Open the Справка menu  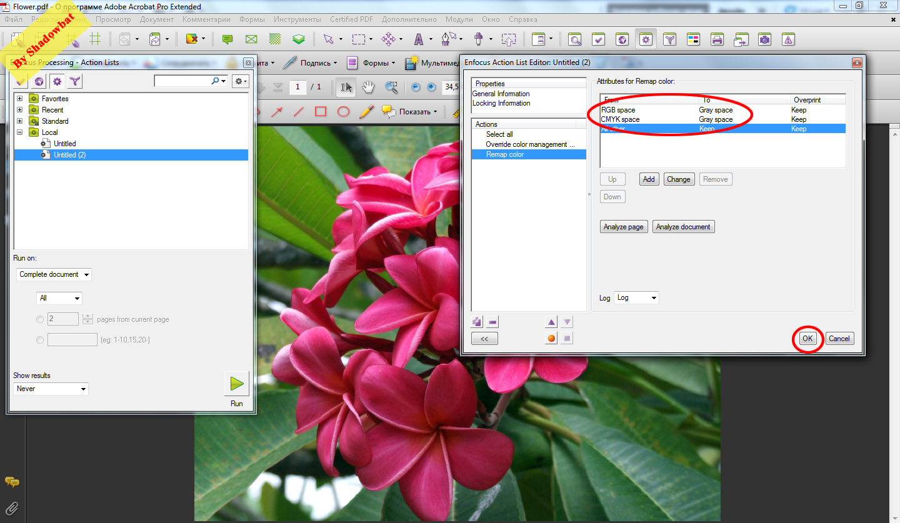pyautogui.click(x=523, y=19)
